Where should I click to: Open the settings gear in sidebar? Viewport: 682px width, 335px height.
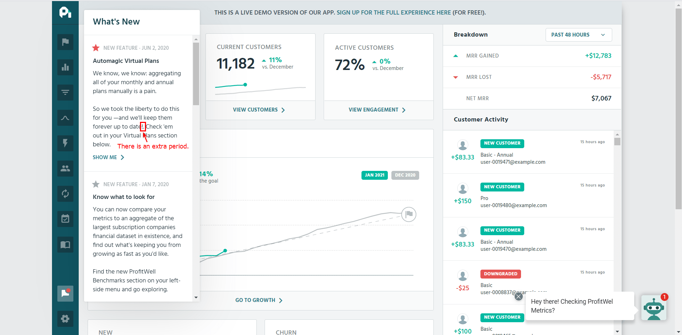(x=65, y=319)
